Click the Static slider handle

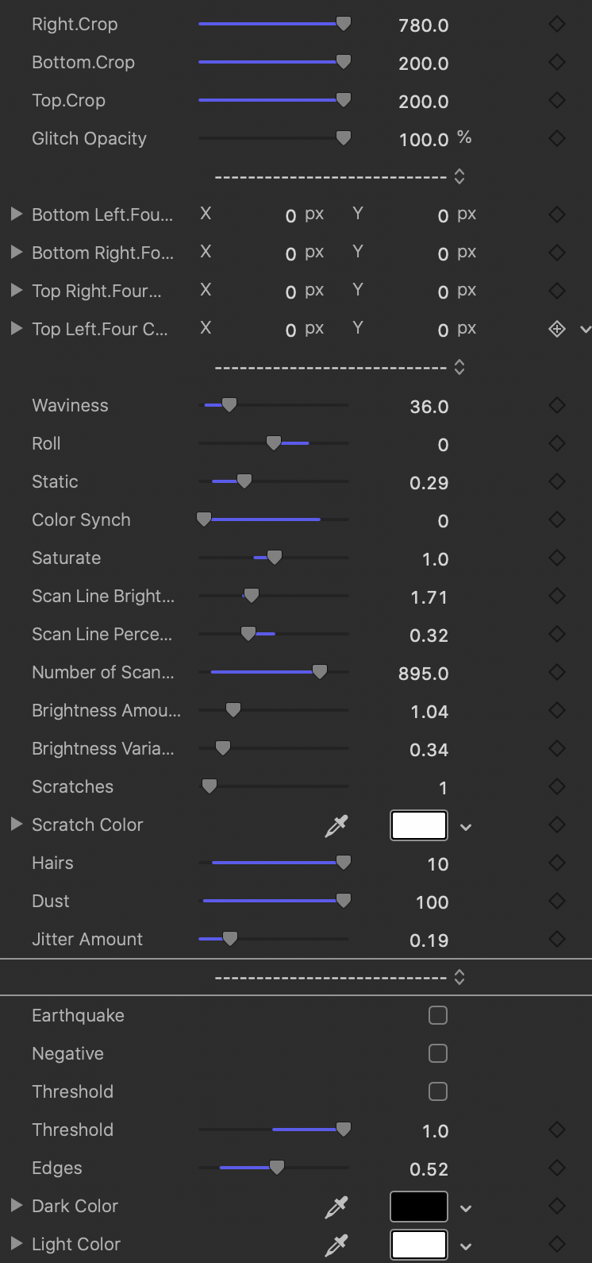244,481
